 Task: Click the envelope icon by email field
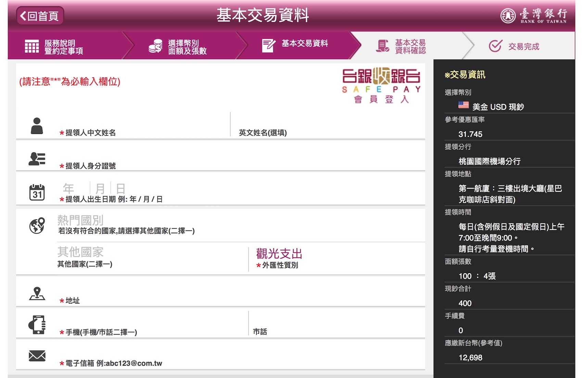point(37,356)
